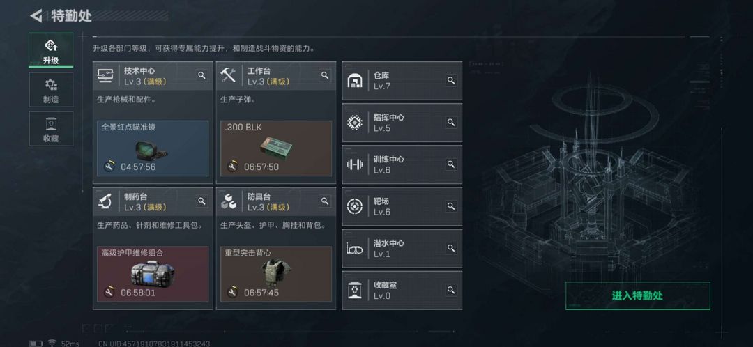753x347 pixels.
Task: Switch to the 制造 tab
Action: click(x=51, y=90)
